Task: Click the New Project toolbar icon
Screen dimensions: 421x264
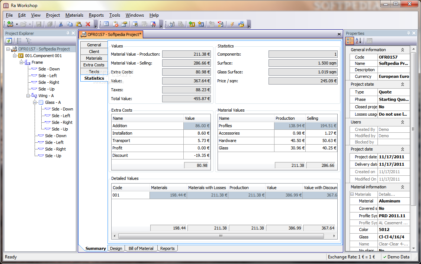Action: [x=10, y=24]
